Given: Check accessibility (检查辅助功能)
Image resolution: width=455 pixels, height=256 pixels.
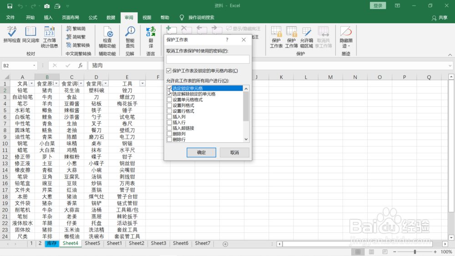Looking at the screenshot, I should click(x=107, y=37).
